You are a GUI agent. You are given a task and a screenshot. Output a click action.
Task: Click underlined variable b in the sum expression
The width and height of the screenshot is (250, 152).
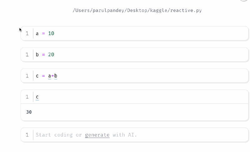point(56,76)
